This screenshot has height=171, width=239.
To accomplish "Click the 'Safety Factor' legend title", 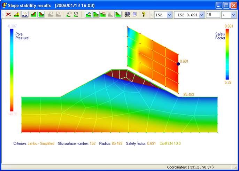I will click(220, 36).
